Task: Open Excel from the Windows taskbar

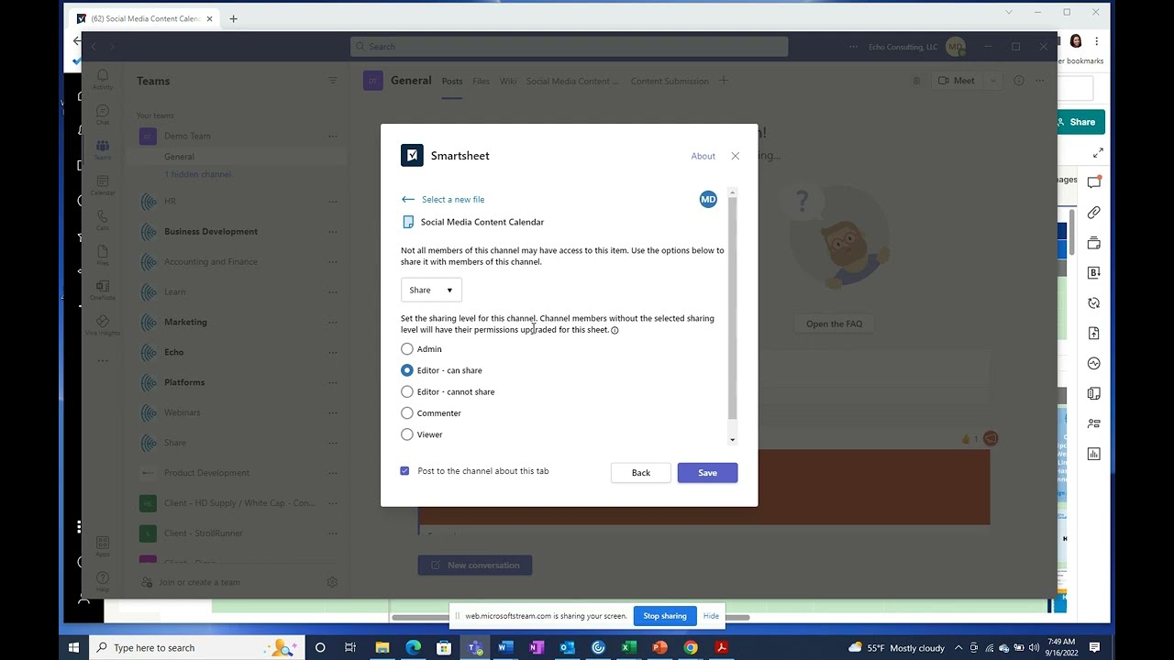Action: (x=628, y=647)
